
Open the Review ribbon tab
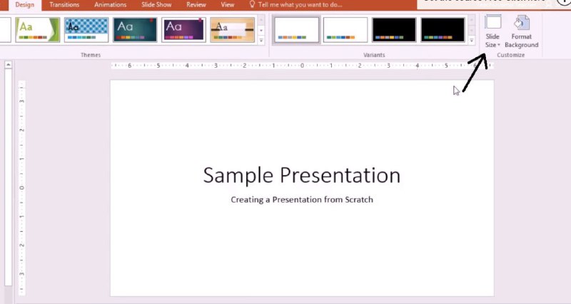point(196,4)
